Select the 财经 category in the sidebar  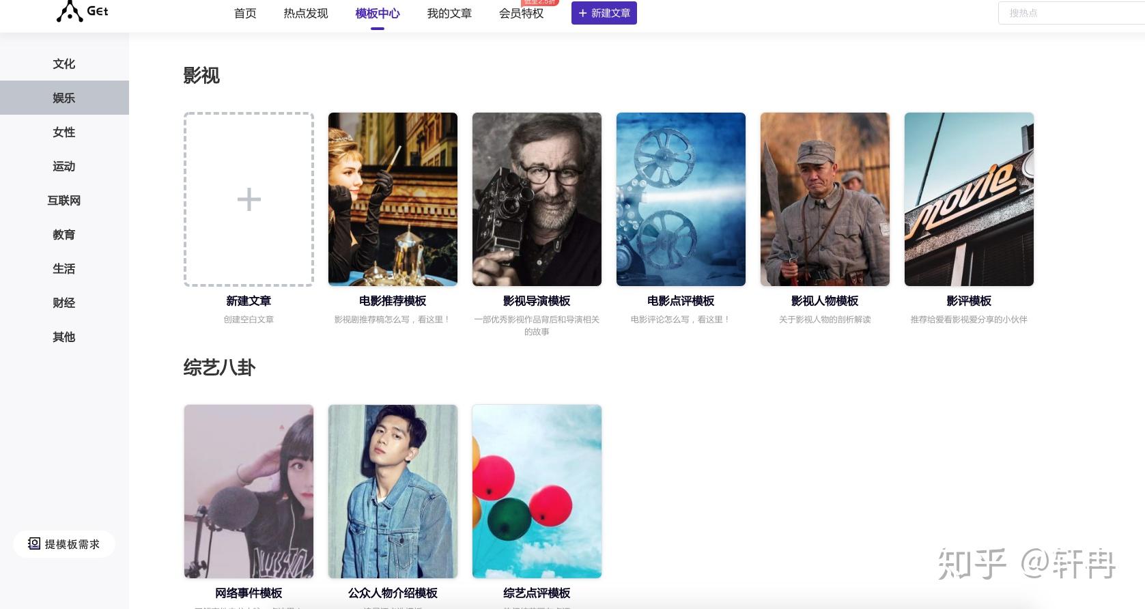(x=64, y=302)
